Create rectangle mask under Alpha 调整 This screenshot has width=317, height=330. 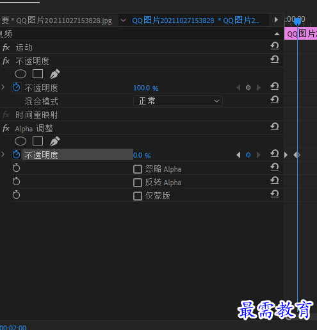click(x=38, y=141)
